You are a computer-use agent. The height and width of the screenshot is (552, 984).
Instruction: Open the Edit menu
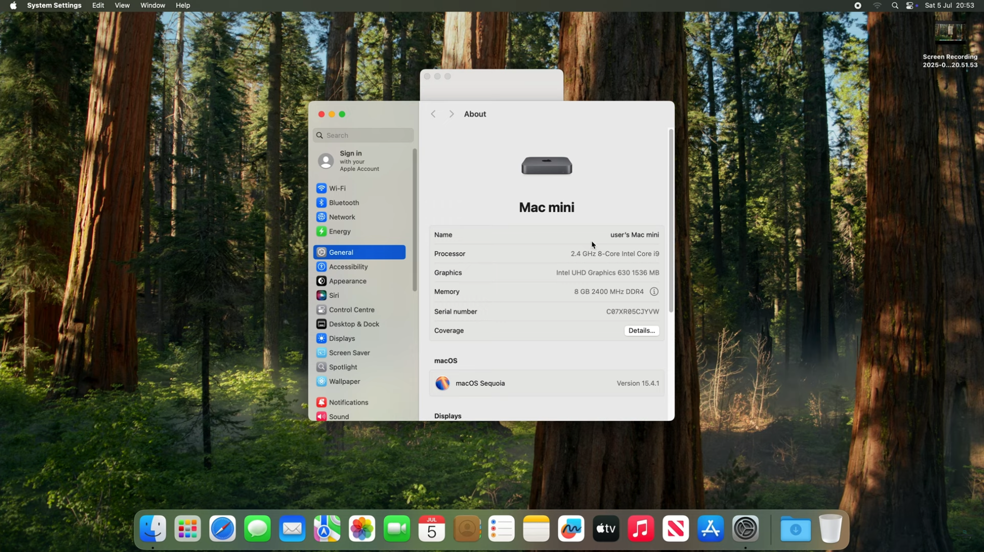point(98,6)
